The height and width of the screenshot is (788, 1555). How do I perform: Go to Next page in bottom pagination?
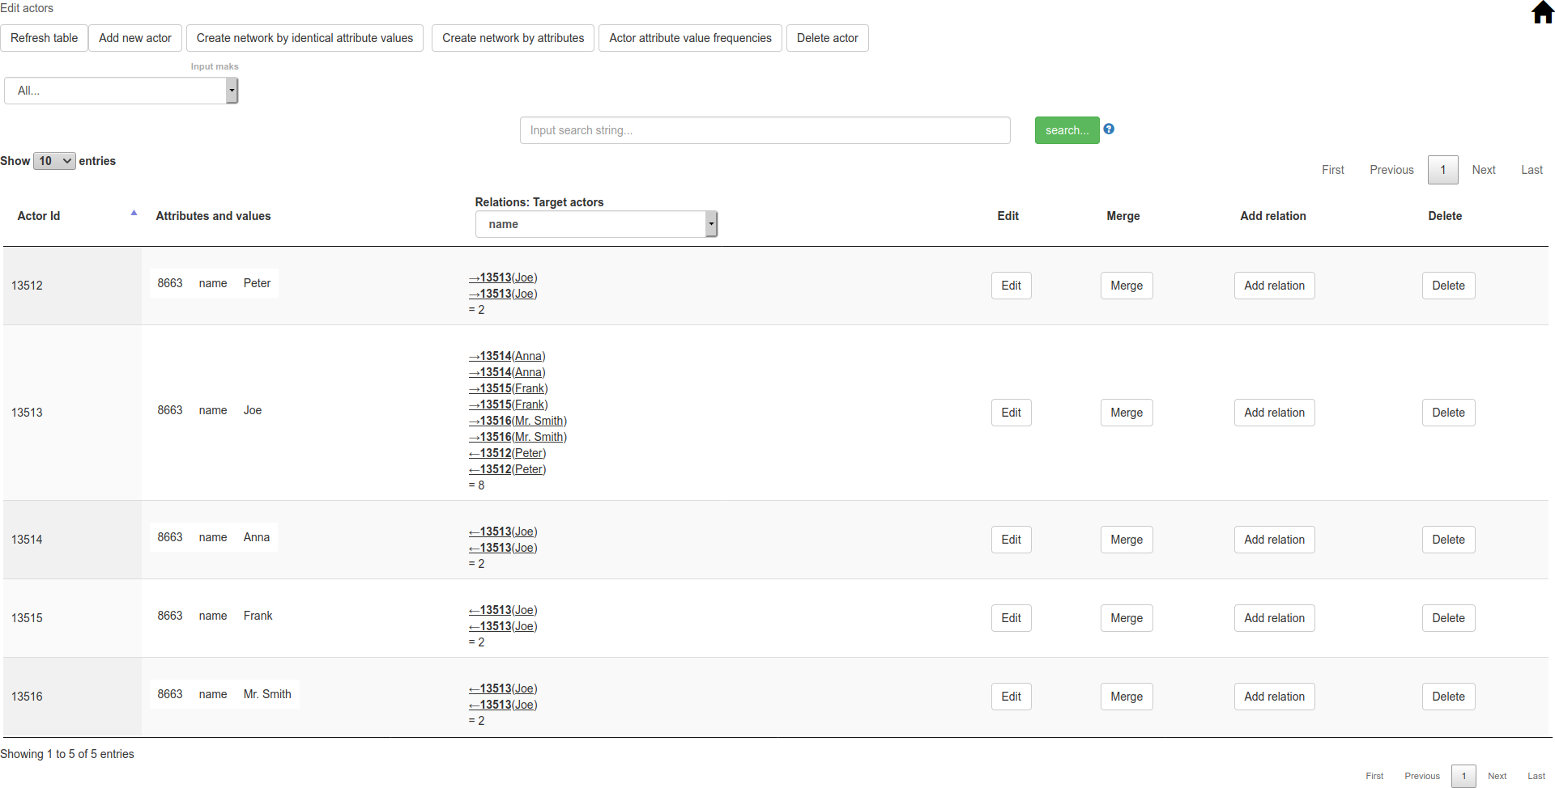tap(1497, 776)
